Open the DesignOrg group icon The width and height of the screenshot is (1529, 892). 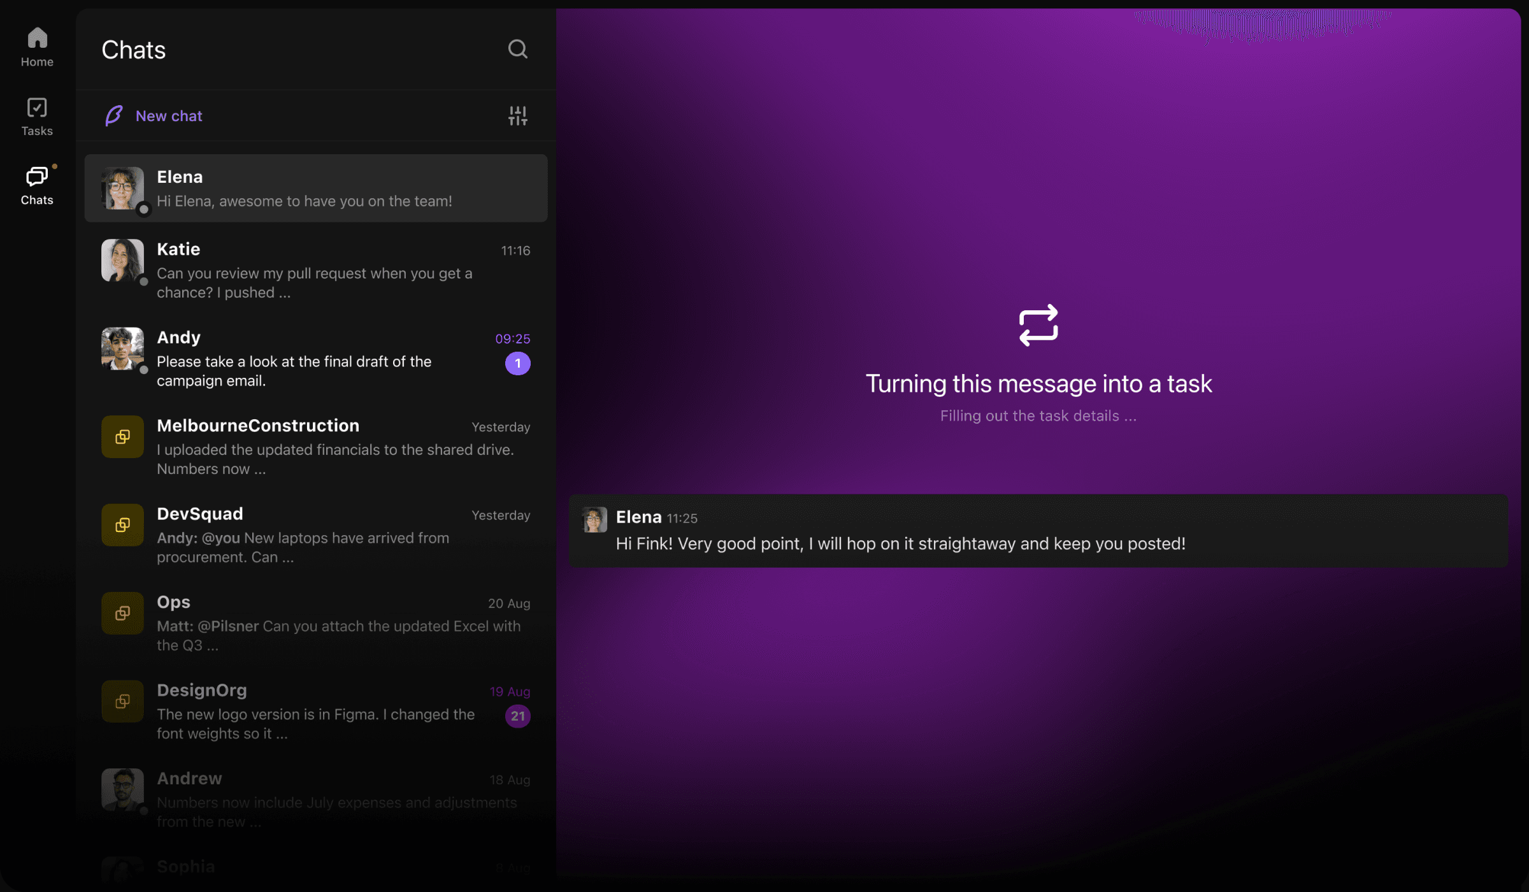click(122, 701)
